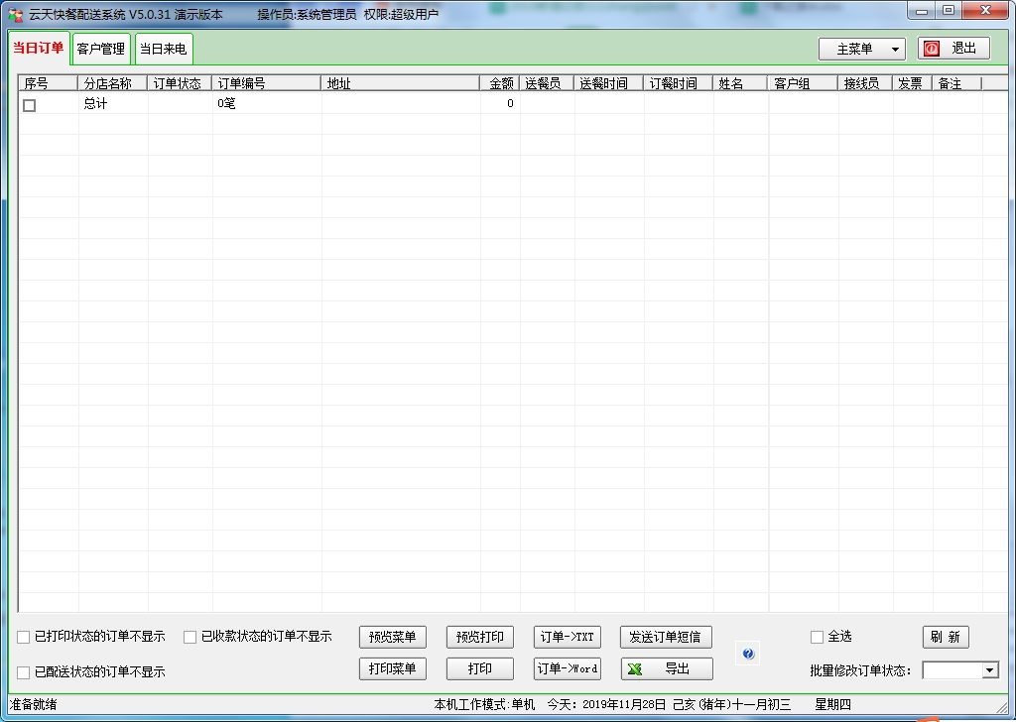The width and height of the screenshot is (1016, 722).
Task: Tick the 全选 checkbox
Action: pos(818,637)
